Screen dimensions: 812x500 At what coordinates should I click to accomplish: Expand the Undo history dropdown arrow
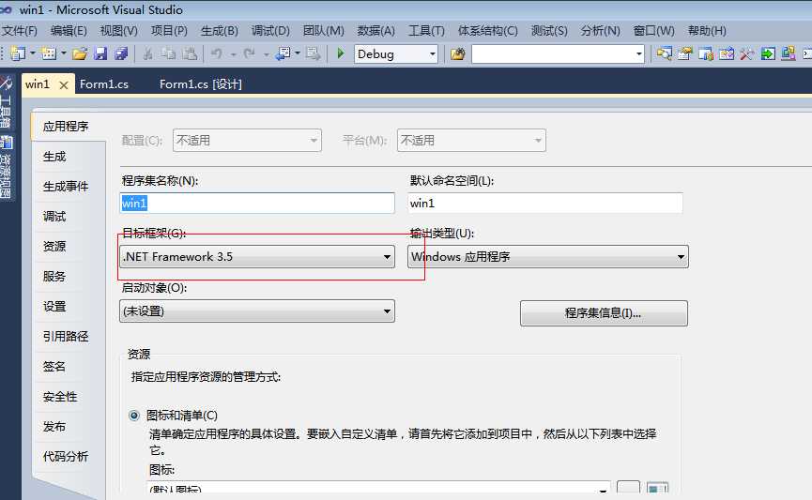[233, 53]
